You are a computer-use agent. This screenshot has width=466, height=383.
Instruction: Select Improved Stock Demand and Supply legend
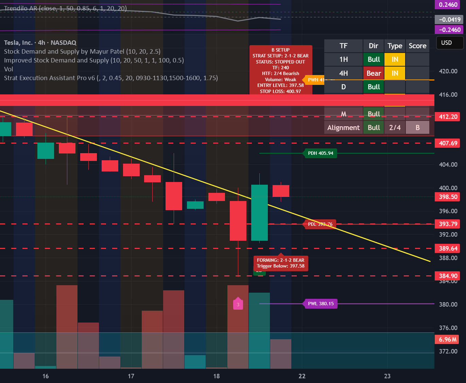click(94, 60)
